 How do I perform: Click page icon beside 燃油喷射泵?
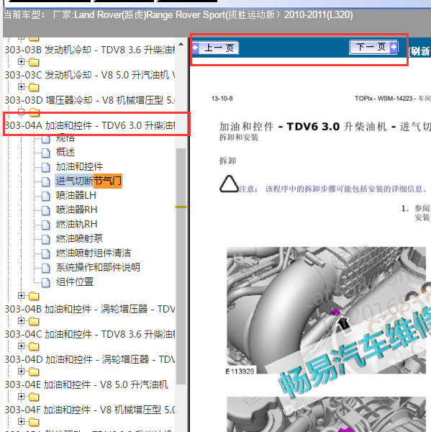46,239
